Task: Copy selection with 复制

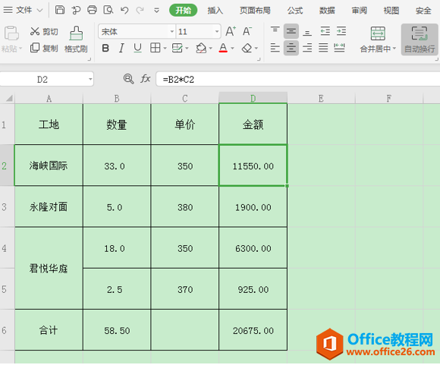Action: coord(44,48)
